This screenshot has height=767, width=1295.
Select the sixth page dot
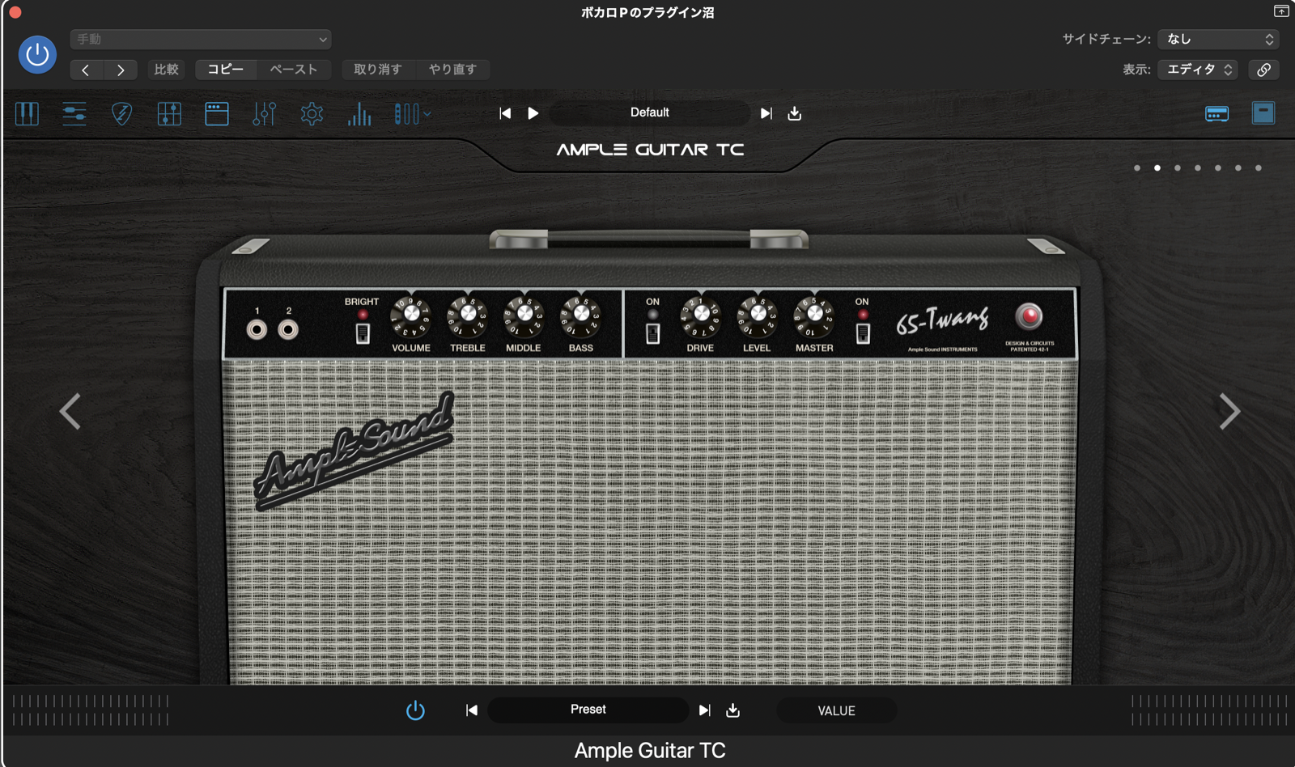(1238, 168)
